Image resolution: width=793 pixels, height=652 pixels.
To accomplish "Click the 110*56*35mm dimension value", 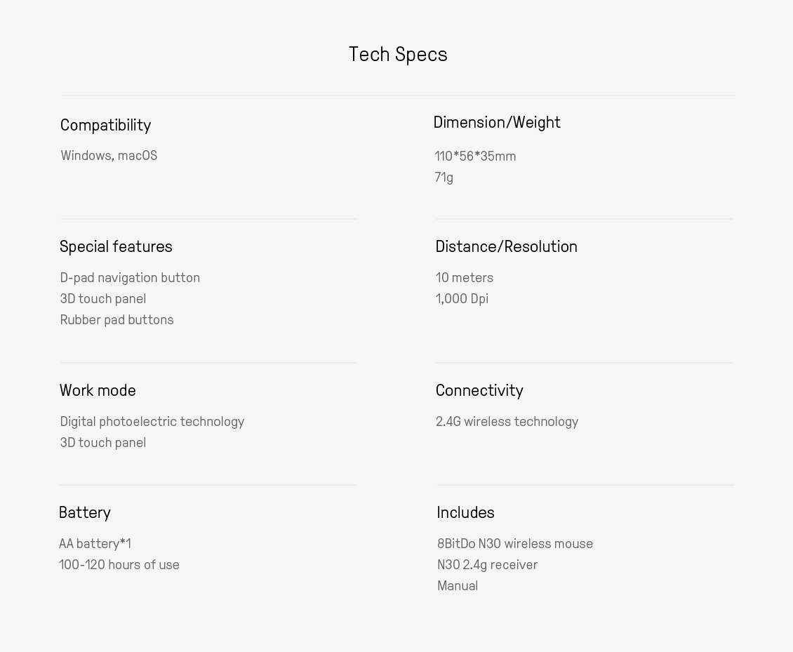I will tap(475, 157).
